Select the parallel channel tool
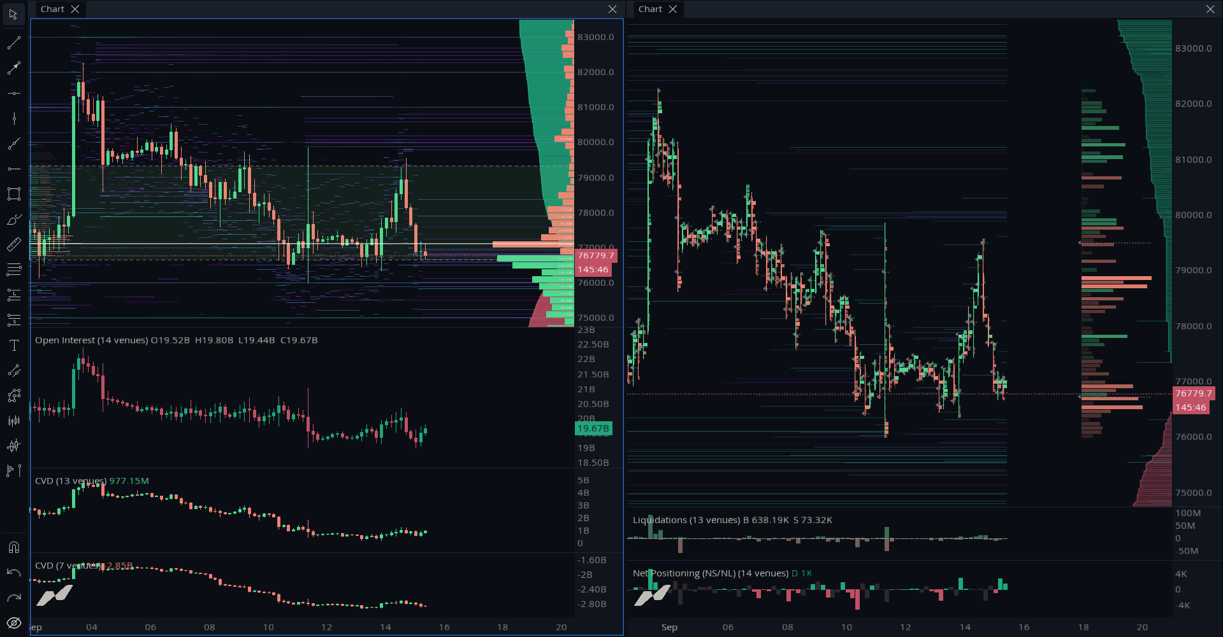This screenshot has height=637, width=1223. click(x=13, y=370)
